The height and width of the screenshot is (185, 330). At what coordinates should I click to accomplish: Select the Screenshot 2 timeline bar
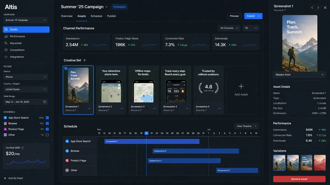point(196,151)
